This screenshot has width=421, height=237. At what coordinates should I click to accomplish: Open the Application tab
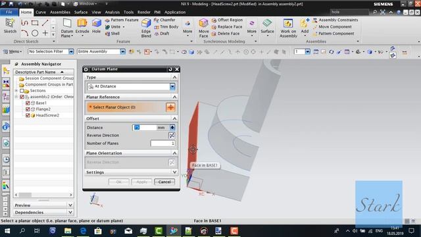click(175, 13)
